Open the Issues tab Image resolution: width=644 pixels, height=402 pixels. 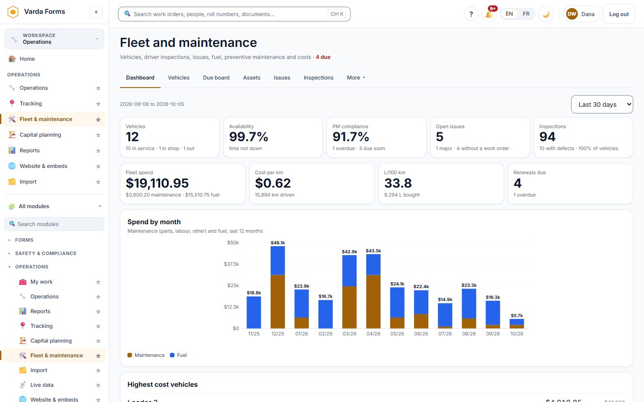pos(282,78)
